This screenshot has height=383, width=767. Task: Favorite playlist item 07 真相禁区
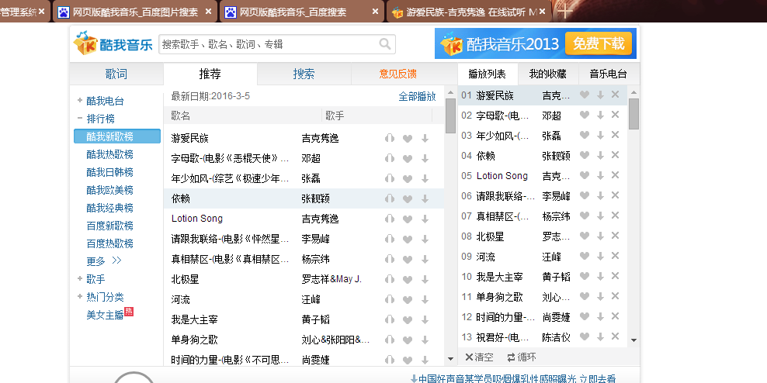(584, 216)
